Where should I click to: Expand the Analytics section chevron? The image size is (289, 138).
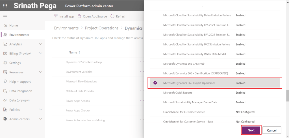40,44
